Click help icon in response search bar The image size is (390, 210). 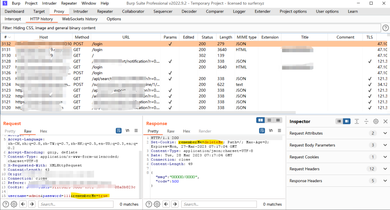point(148,204)
